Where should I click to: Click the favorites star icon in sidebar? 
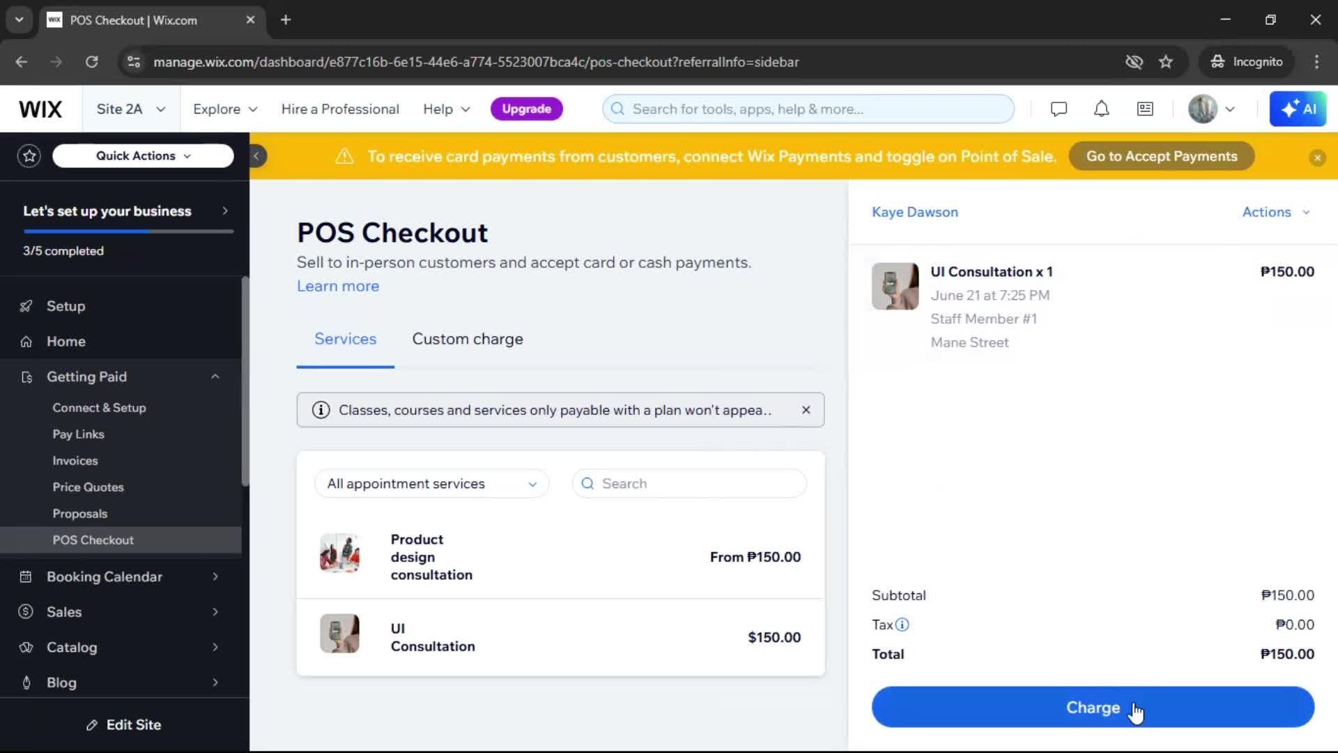(29, 156)
